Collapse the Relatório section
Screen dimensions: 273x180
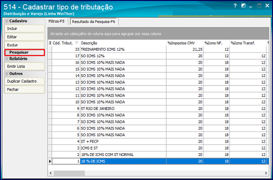[x=7, y=59]
